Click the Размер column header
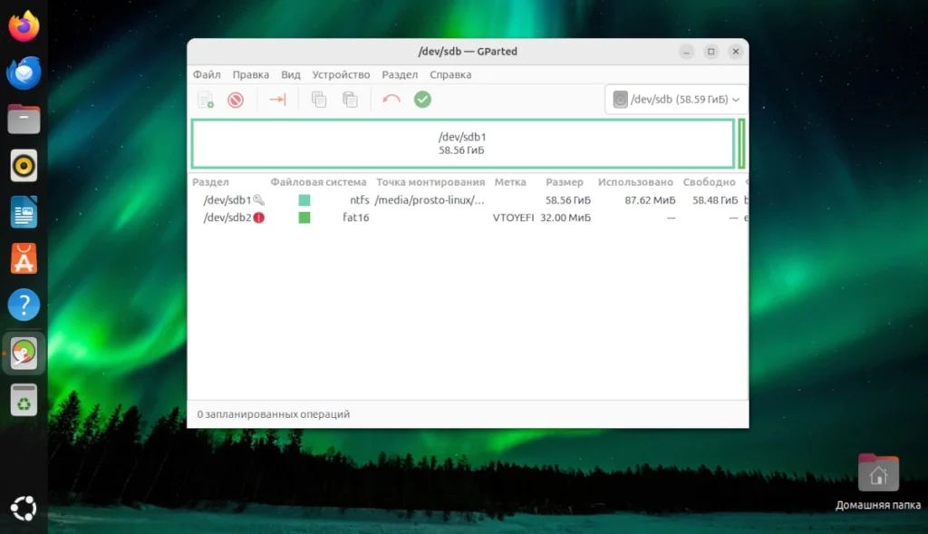Viewport: 928px width, 534px height. coord(564,182)
